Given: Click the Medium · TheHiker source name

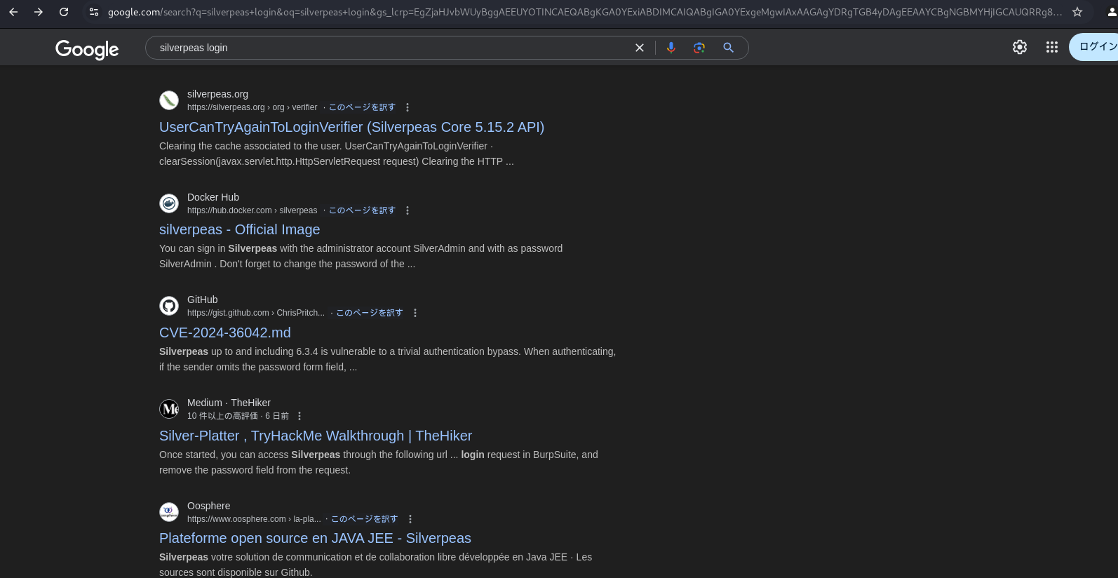Looking at the screenshot, I should (229, 403).
